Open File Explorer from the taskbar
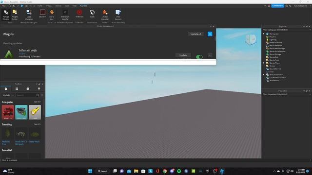 [136, 171]
